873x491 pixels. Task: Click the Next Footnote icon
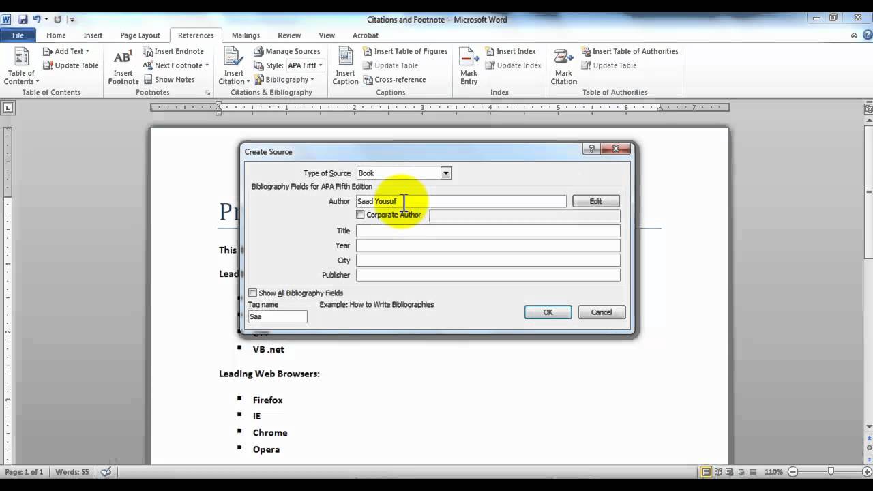148,65
